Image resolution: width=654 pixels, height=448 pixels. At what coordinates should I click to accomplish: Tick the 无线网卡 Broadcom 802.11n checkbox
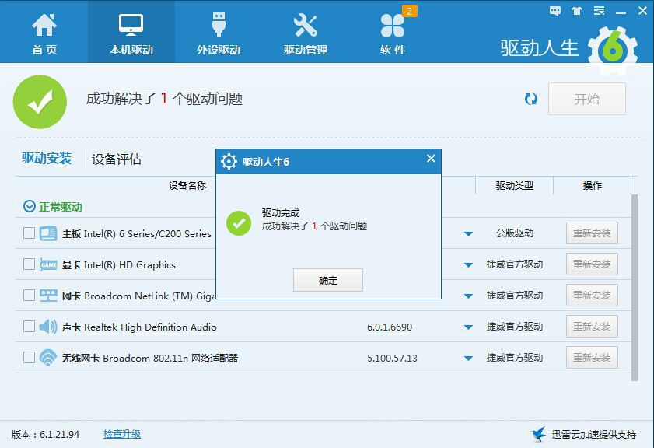pyautogui.click(x=29, y=358)
